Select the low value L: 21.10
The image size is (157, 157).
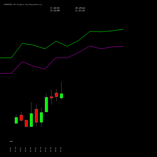(x=80, y=11)
